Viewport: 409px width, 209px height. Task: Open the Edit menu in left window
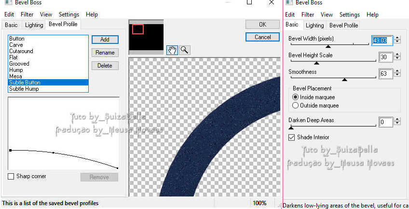point(9,14)
